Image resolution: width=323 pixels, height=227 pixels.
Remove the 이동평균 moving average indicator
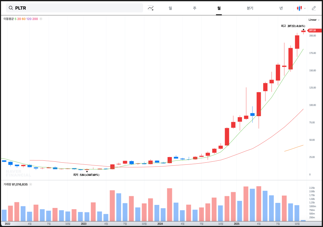pyautogui.click(x=41, y=19)
